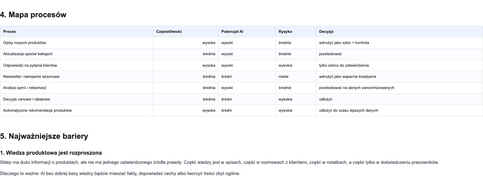Click decision 'wdrożyć jako szkic + kontrola'
The width and height of the screenshot is (483, 176).
pyautogui.click(x=344, y=43)
